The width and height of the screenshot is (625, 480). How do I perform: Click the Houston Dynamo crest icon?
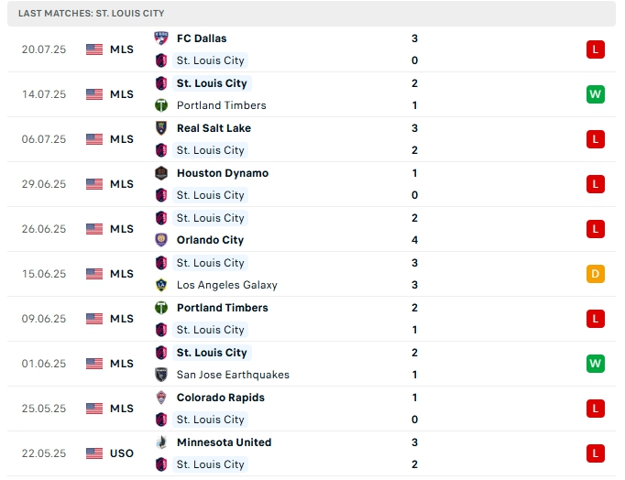162,173
